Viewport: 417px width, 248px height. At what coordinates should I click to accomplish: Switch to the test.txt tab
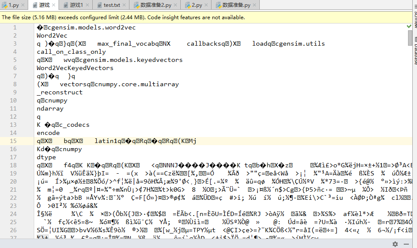point(111,6)
